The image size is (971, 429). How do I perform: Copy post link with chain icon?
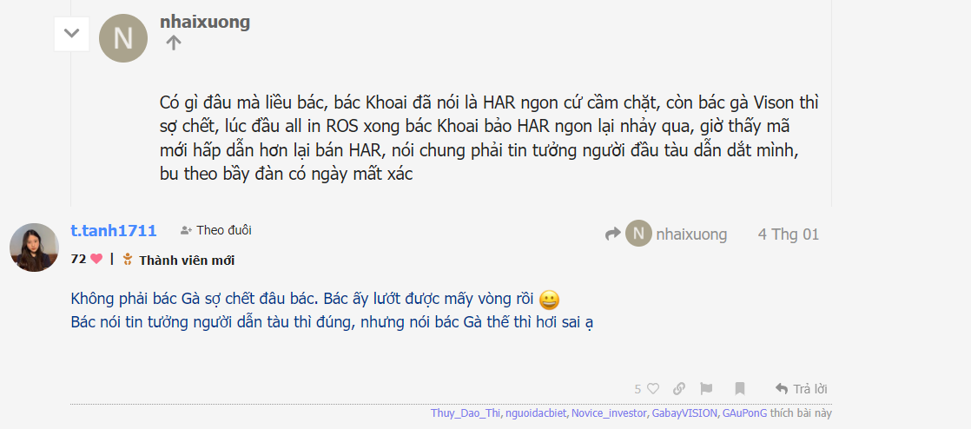click(x=679, y=389)
